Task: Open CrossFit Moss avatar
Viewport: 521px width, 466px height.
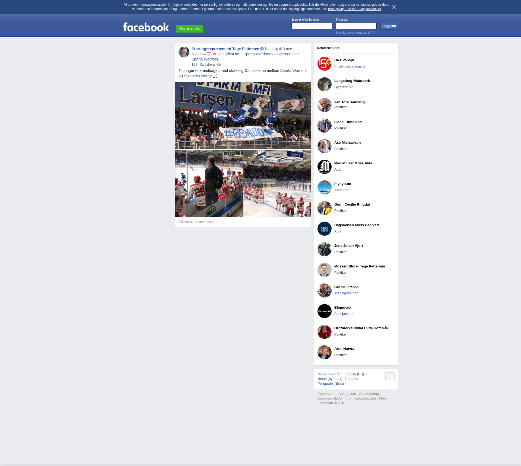Action: click(x=325, y=291)
